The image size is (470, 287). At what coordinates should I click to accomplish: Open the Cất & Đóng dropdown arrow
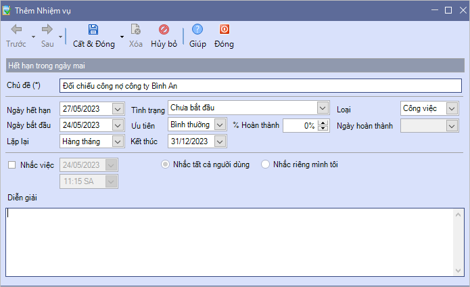122,37
